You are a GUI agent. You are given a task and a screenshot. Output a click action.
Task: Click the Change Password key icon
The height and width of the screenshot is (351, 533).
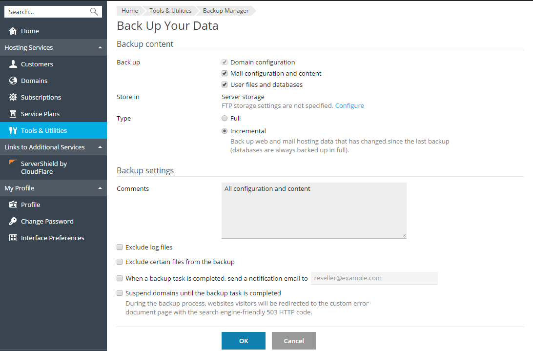pyautogui.click(x=13, y=222)
